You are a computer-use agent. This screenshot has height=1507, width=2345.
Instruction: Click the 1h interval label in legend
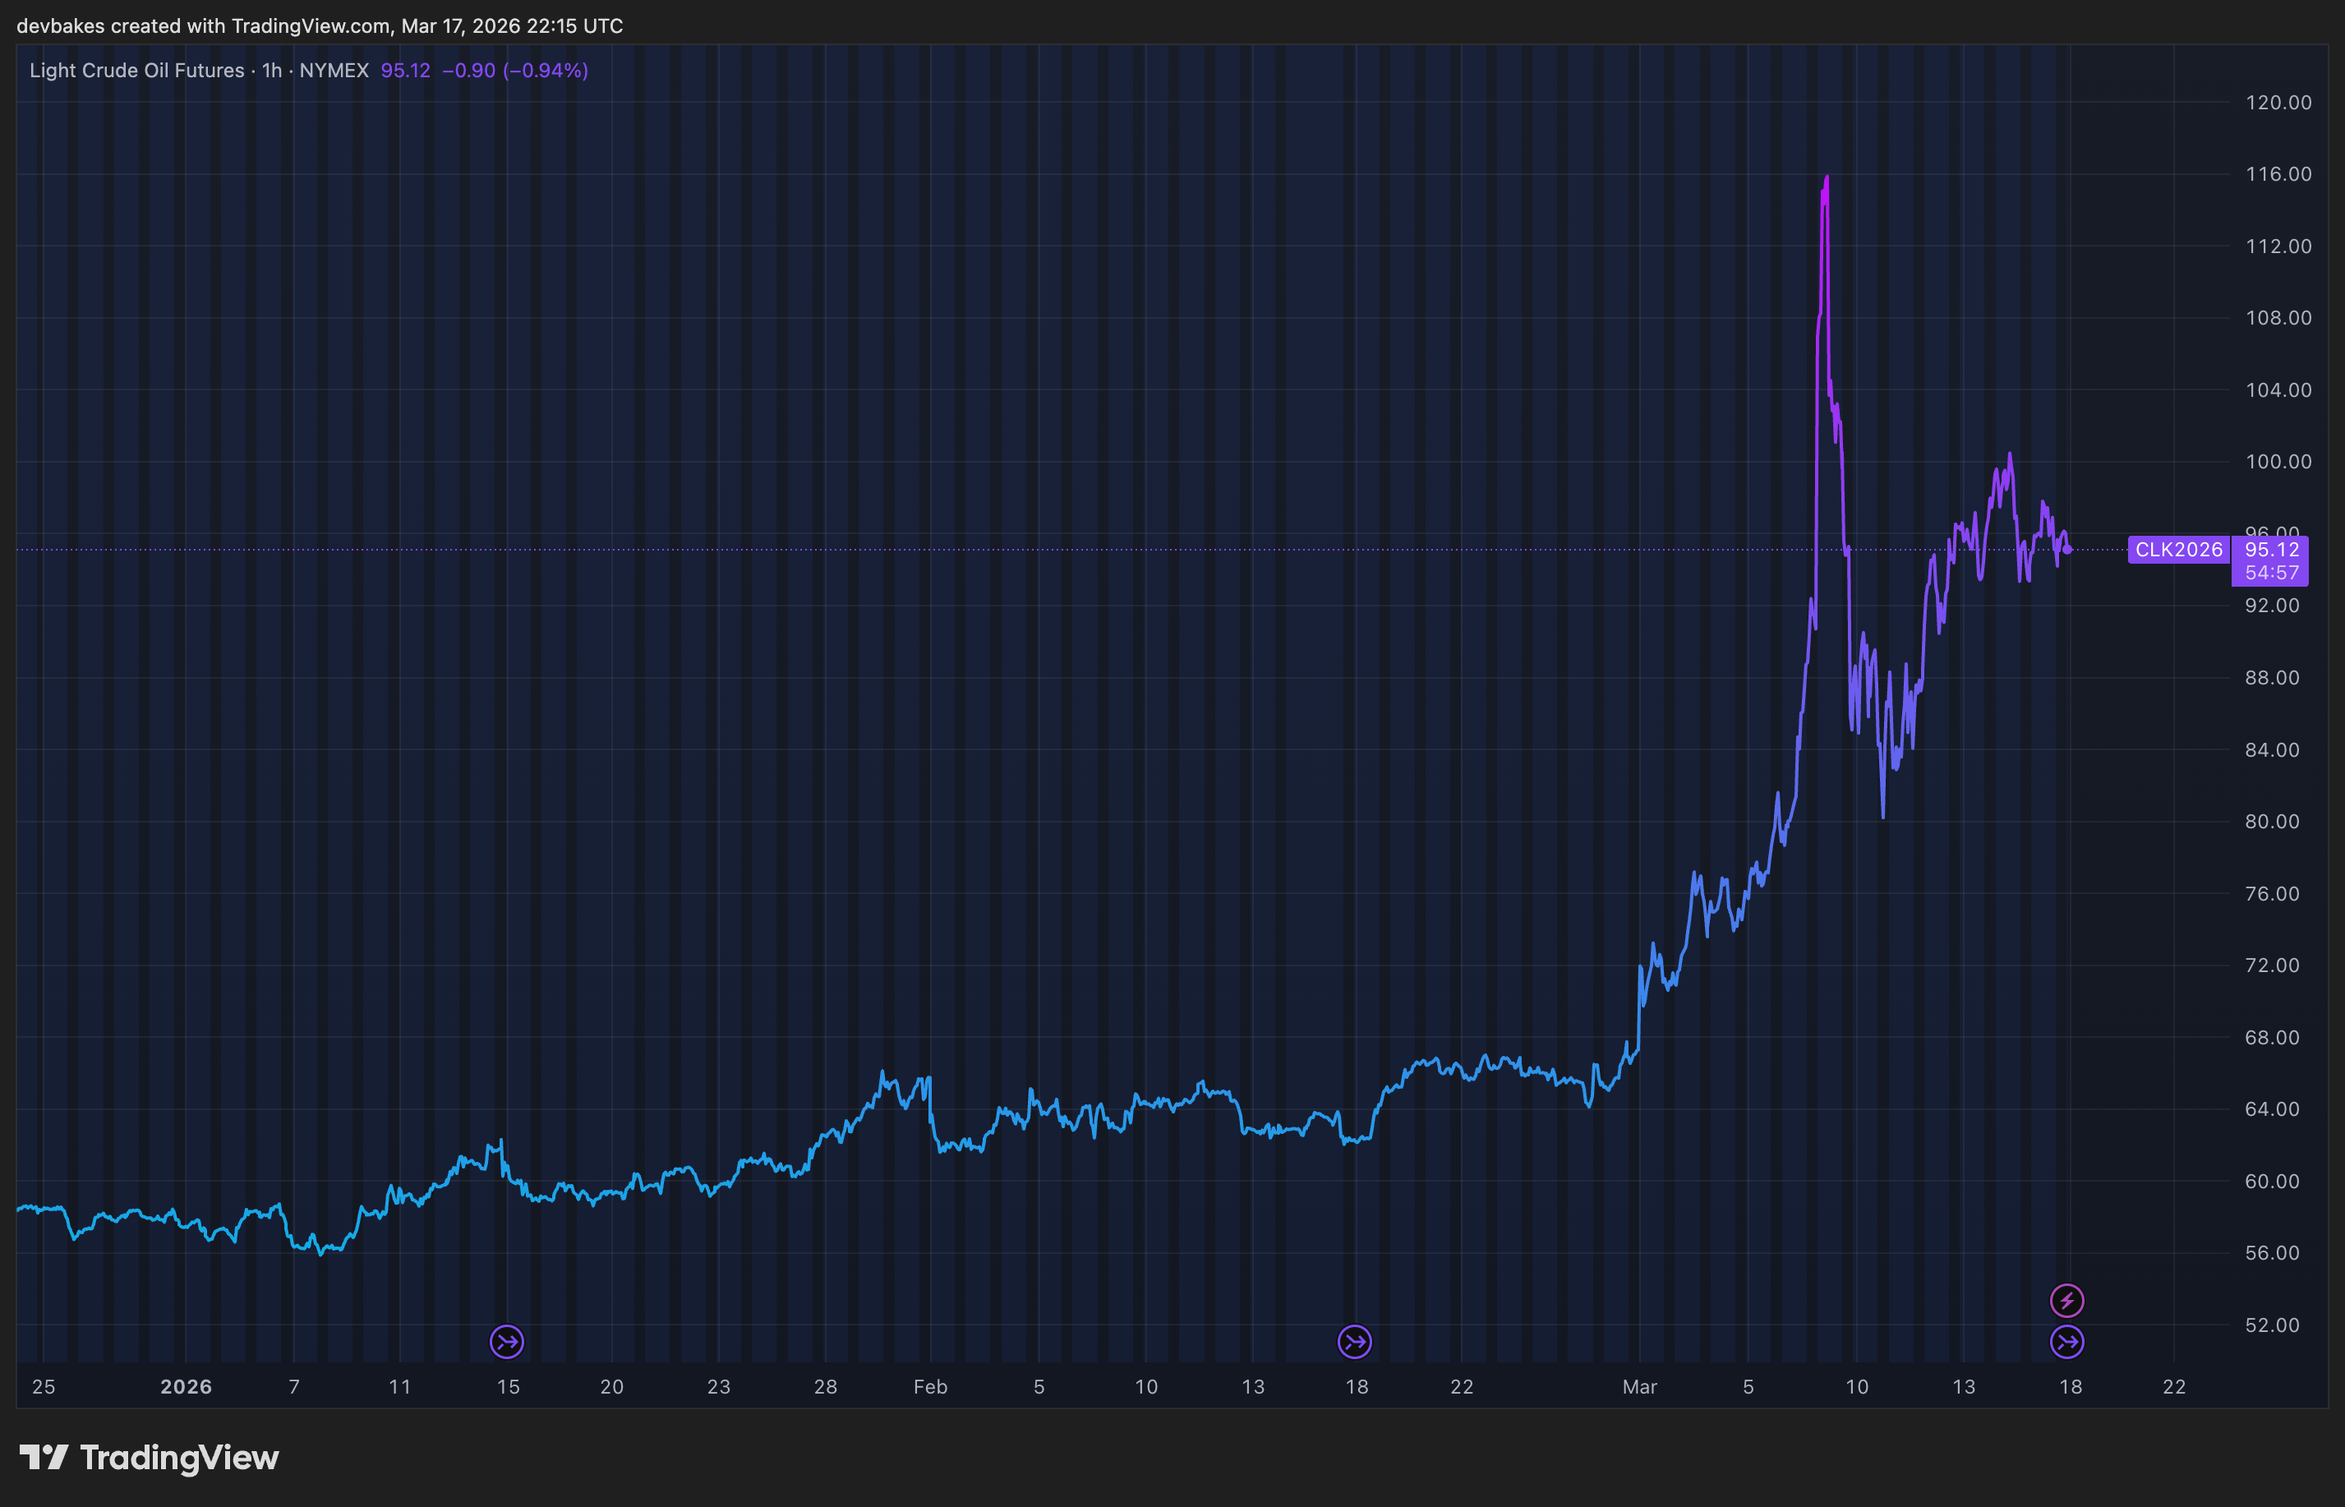pos(272,71)
